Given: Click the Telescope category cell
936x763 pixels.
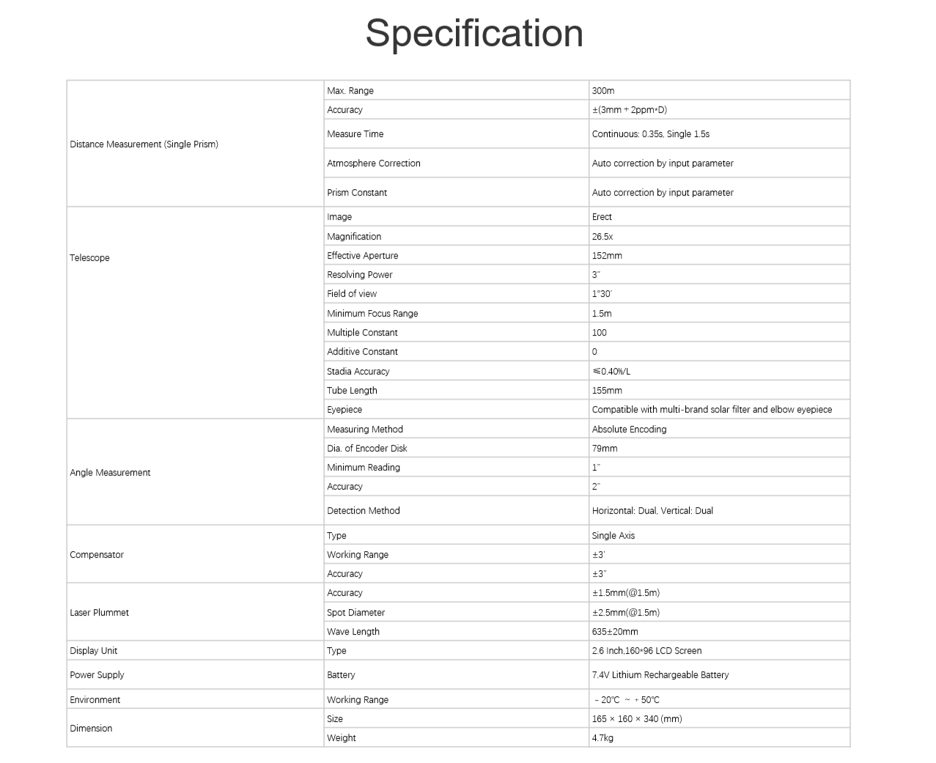Looking at the screenshot, I should point(89,258).
